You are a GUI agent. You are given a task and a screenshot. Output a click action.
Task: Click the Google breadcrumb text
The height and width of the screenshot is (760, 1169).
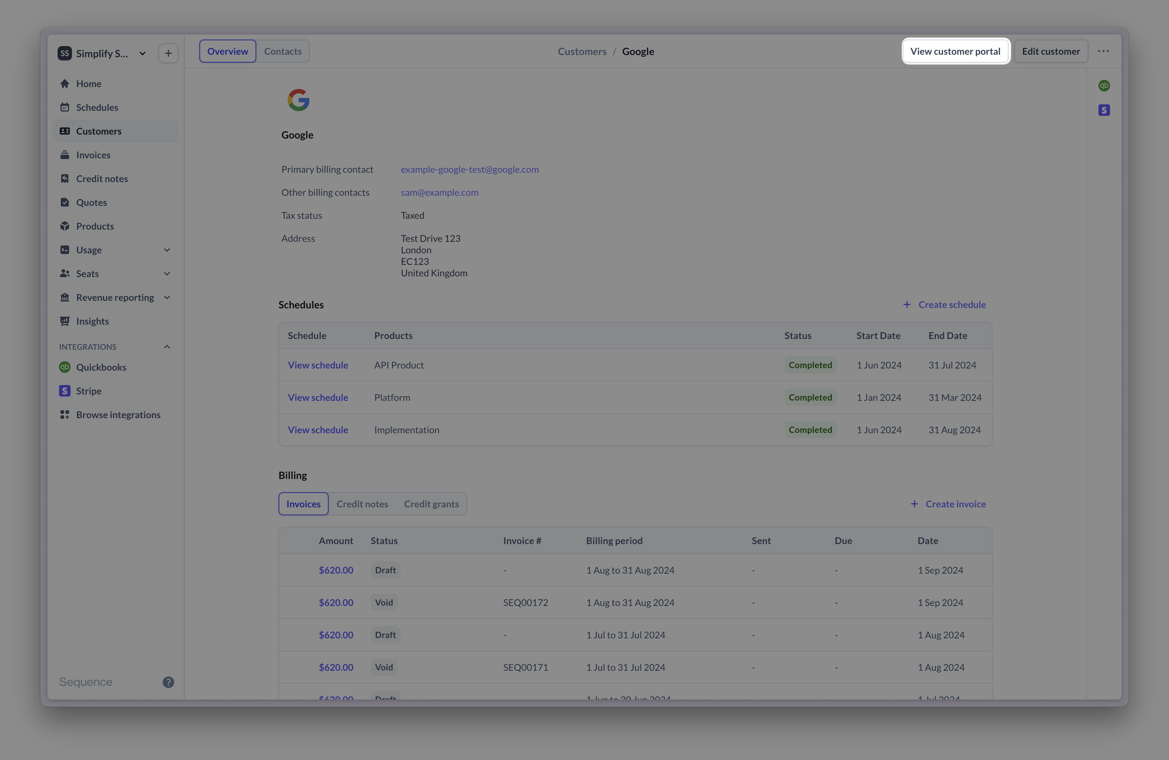[x=637, y=51]
